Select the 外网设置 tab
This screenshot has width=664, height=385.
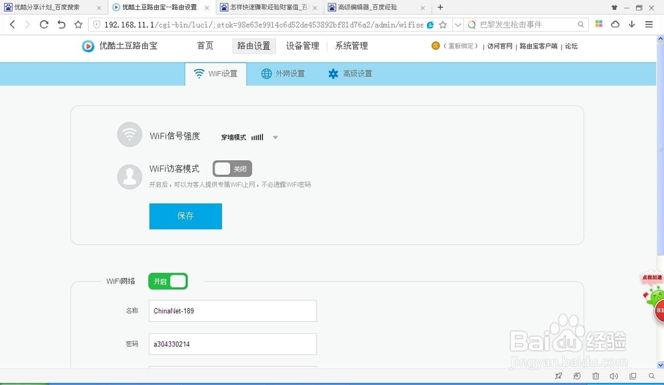click(x=283, y=74)
